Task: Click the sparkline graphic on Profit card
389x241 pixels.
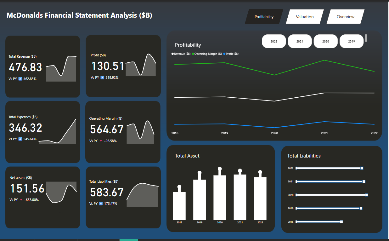Action: click(x=141, y=67)
